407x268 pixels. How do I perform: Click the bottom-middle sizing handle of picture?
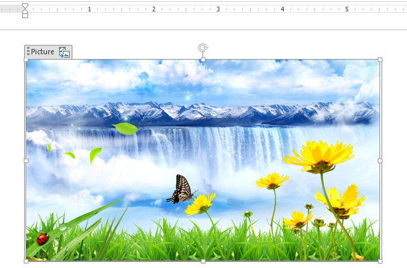[203, 261]
